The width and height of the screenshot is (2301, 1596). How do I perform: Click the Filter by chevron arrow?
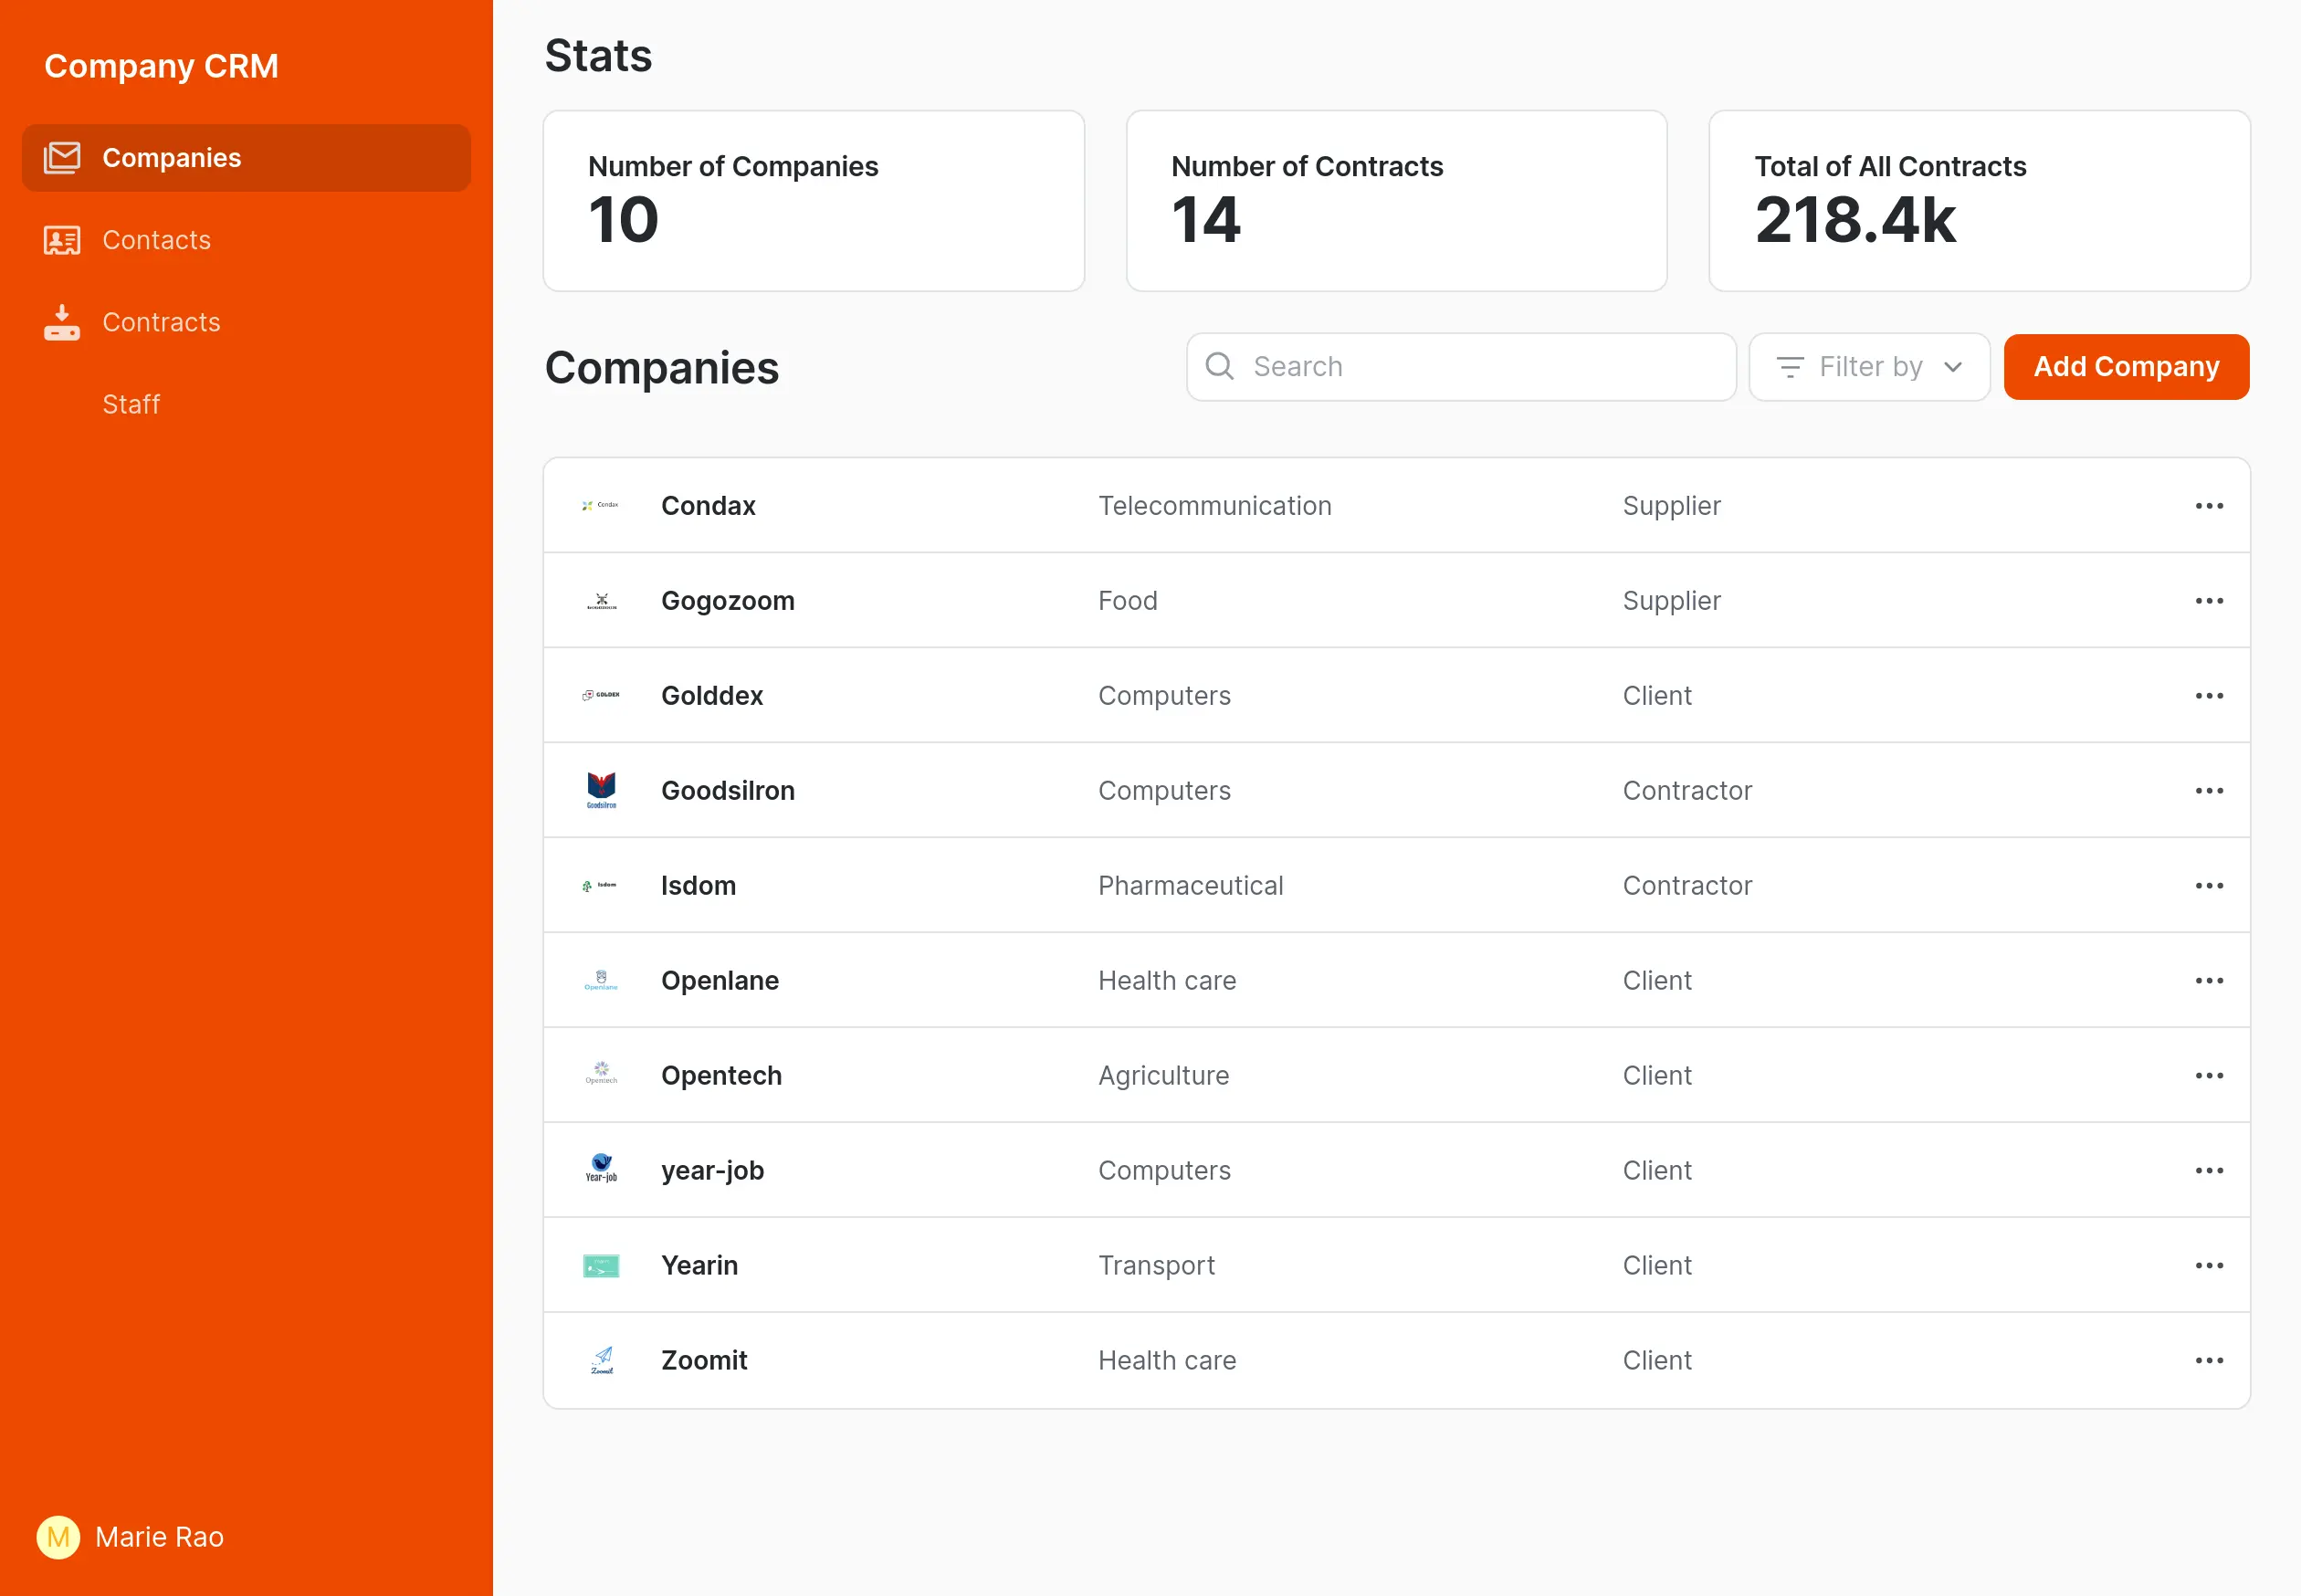tap(1952, 367)
